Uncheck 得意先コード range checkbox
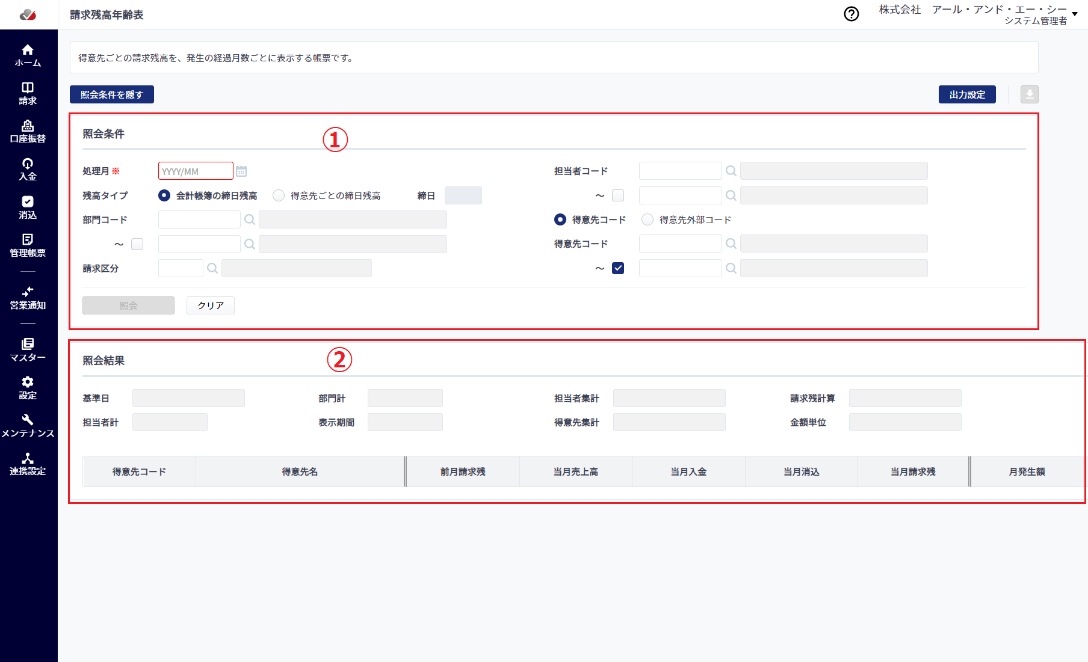This screenshot has width=1088, height=662. point(618,268)
